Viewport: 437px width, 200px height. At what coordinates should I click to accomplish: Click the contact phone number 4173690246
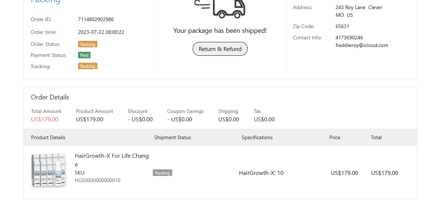tap(349, 38)
